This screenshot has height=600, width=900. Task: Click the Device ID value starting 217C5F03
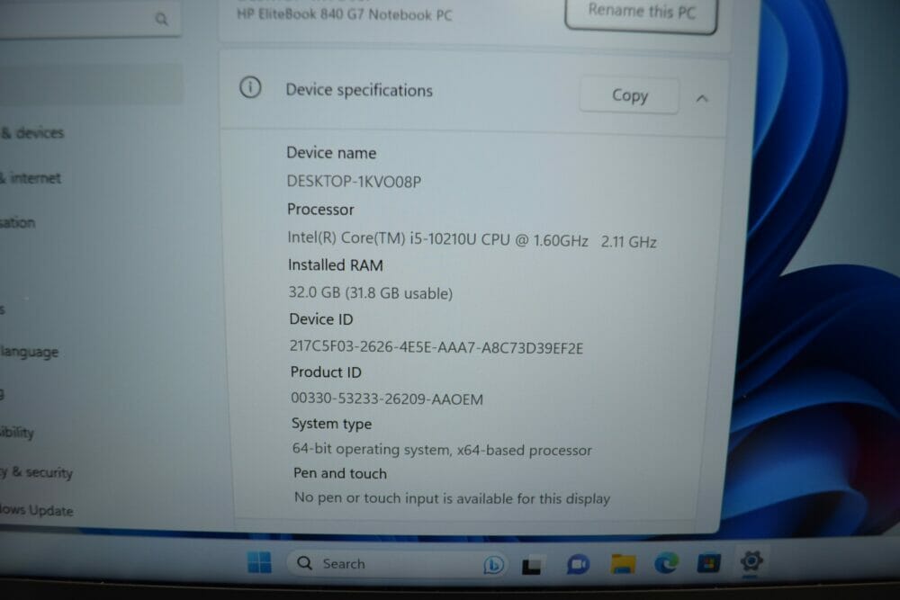(x=436, y=347)
